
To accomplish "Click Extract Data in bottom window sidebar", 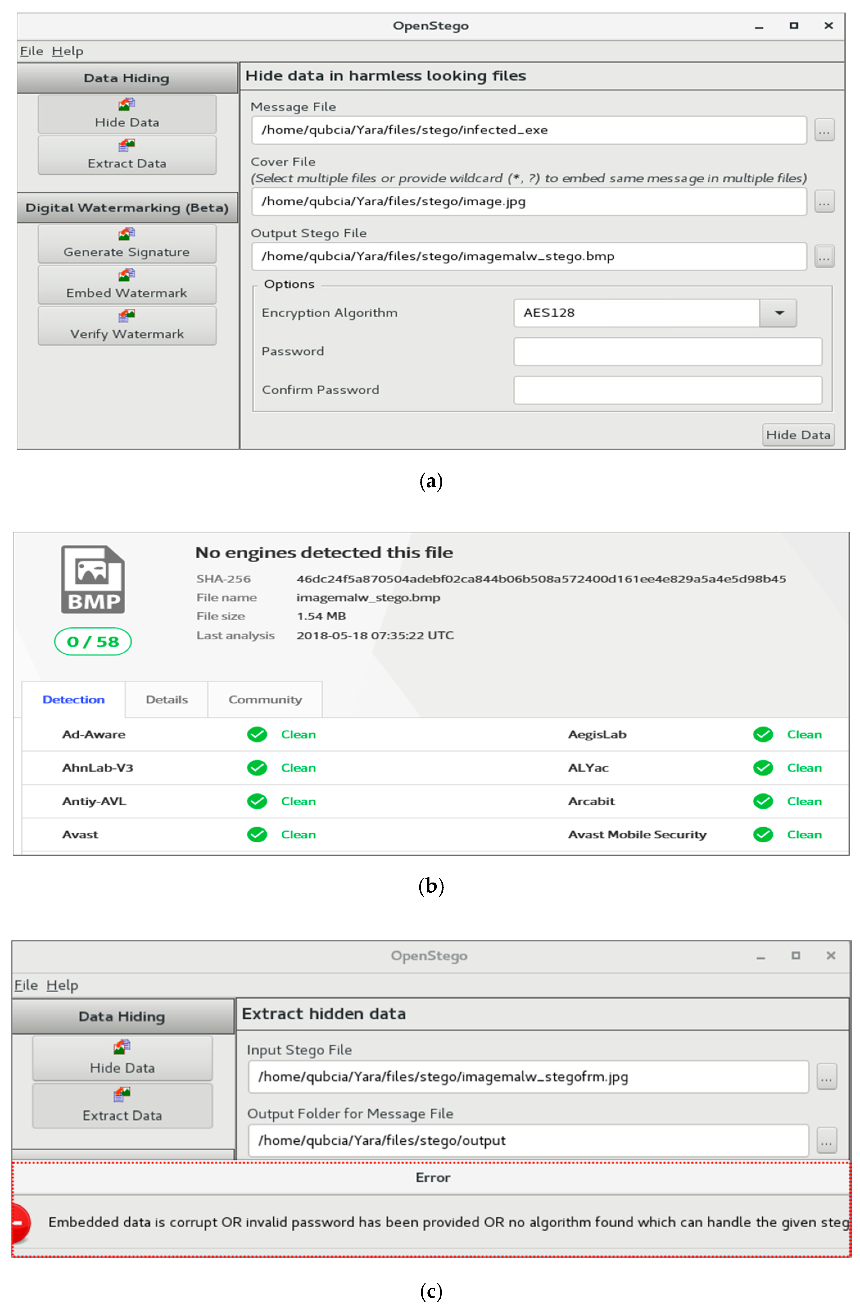I will coord(122,1106).
